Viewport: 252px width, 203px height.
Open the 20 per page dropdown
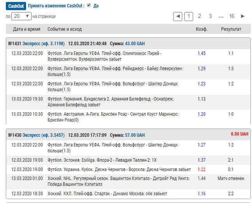pos(21,16)
